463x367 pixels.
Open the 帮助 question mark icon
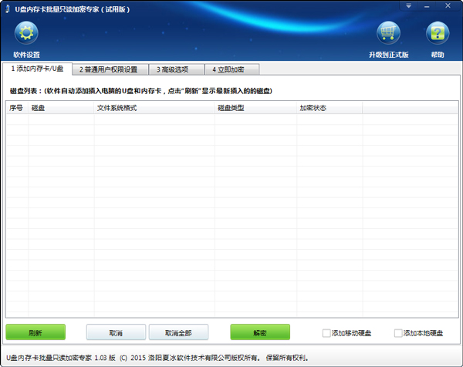click(x=438, y=34)
